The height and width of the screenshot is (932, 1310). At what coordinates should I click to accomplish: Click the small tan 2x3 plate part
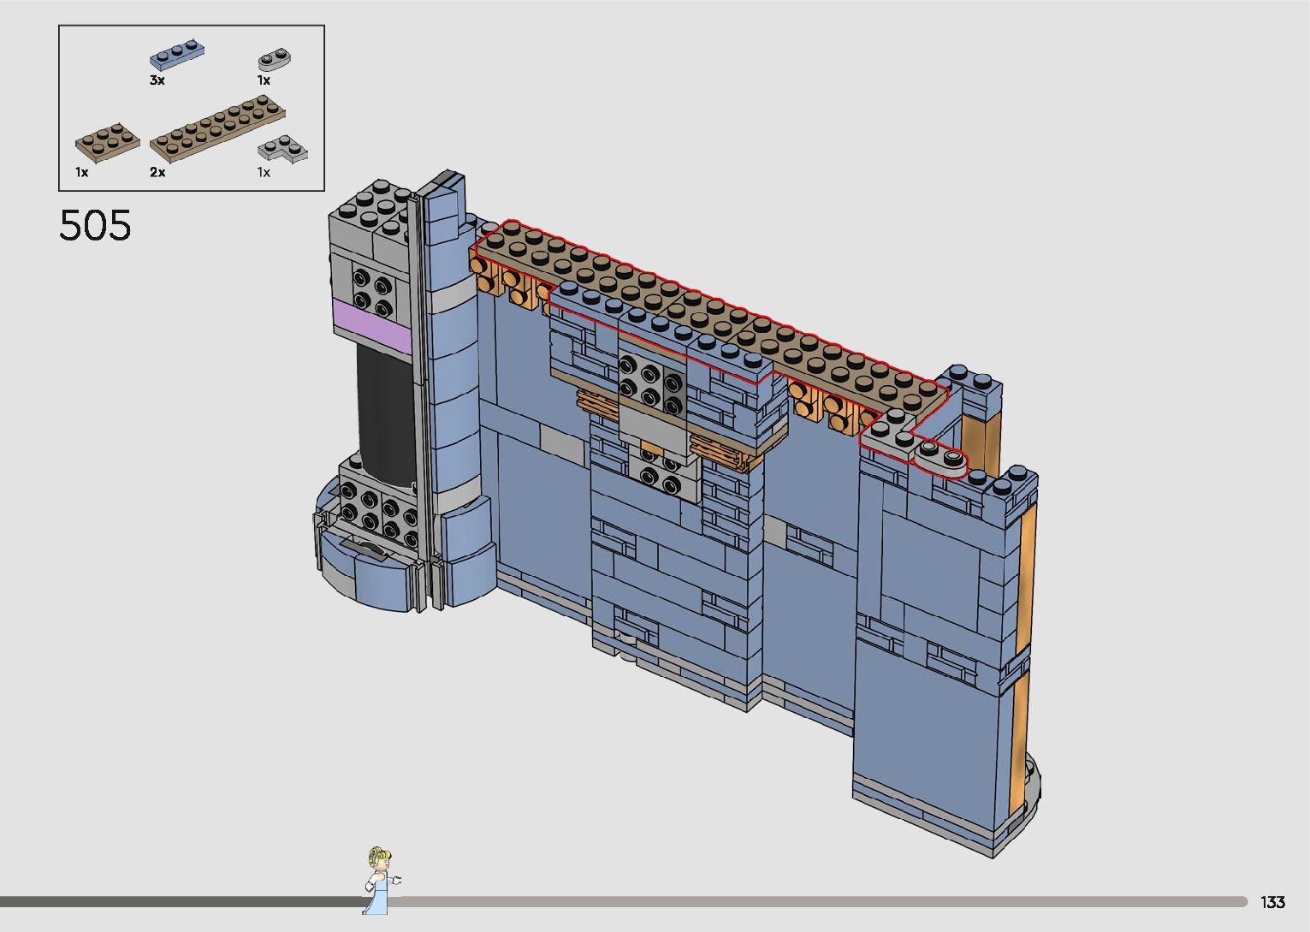[108, 143]
